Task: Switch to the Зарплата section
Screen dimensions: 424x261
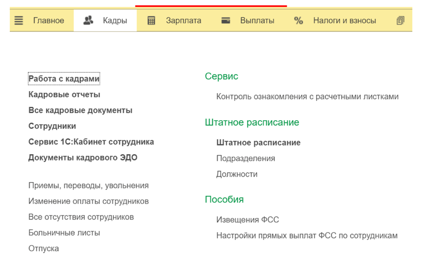Action: coord(183,20)
